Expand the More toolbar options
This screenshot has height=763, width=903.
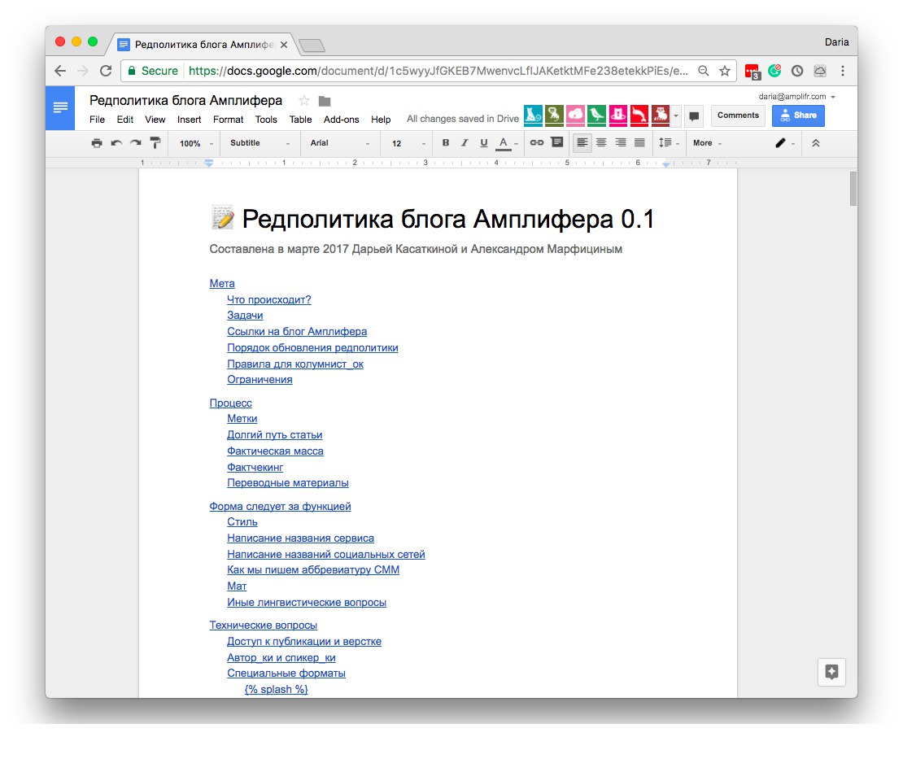pos(707,143)
